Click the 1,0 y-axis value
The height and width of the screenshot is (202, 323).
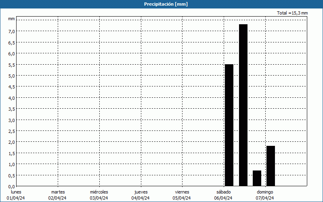pyautogui.click(x=12, y=164)
